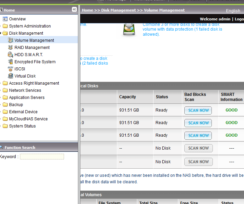Select System Status in the navigation tree
244x204 pixels.
(x=22, y=126)
